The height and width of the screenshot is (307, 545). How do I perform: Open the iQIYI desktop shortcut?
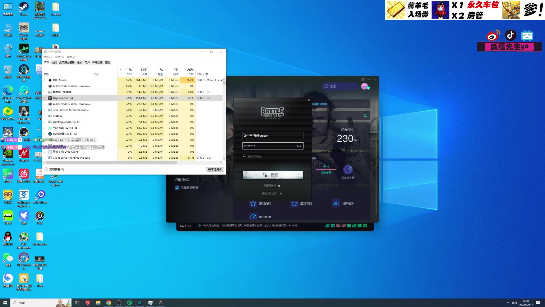[8, 176]
